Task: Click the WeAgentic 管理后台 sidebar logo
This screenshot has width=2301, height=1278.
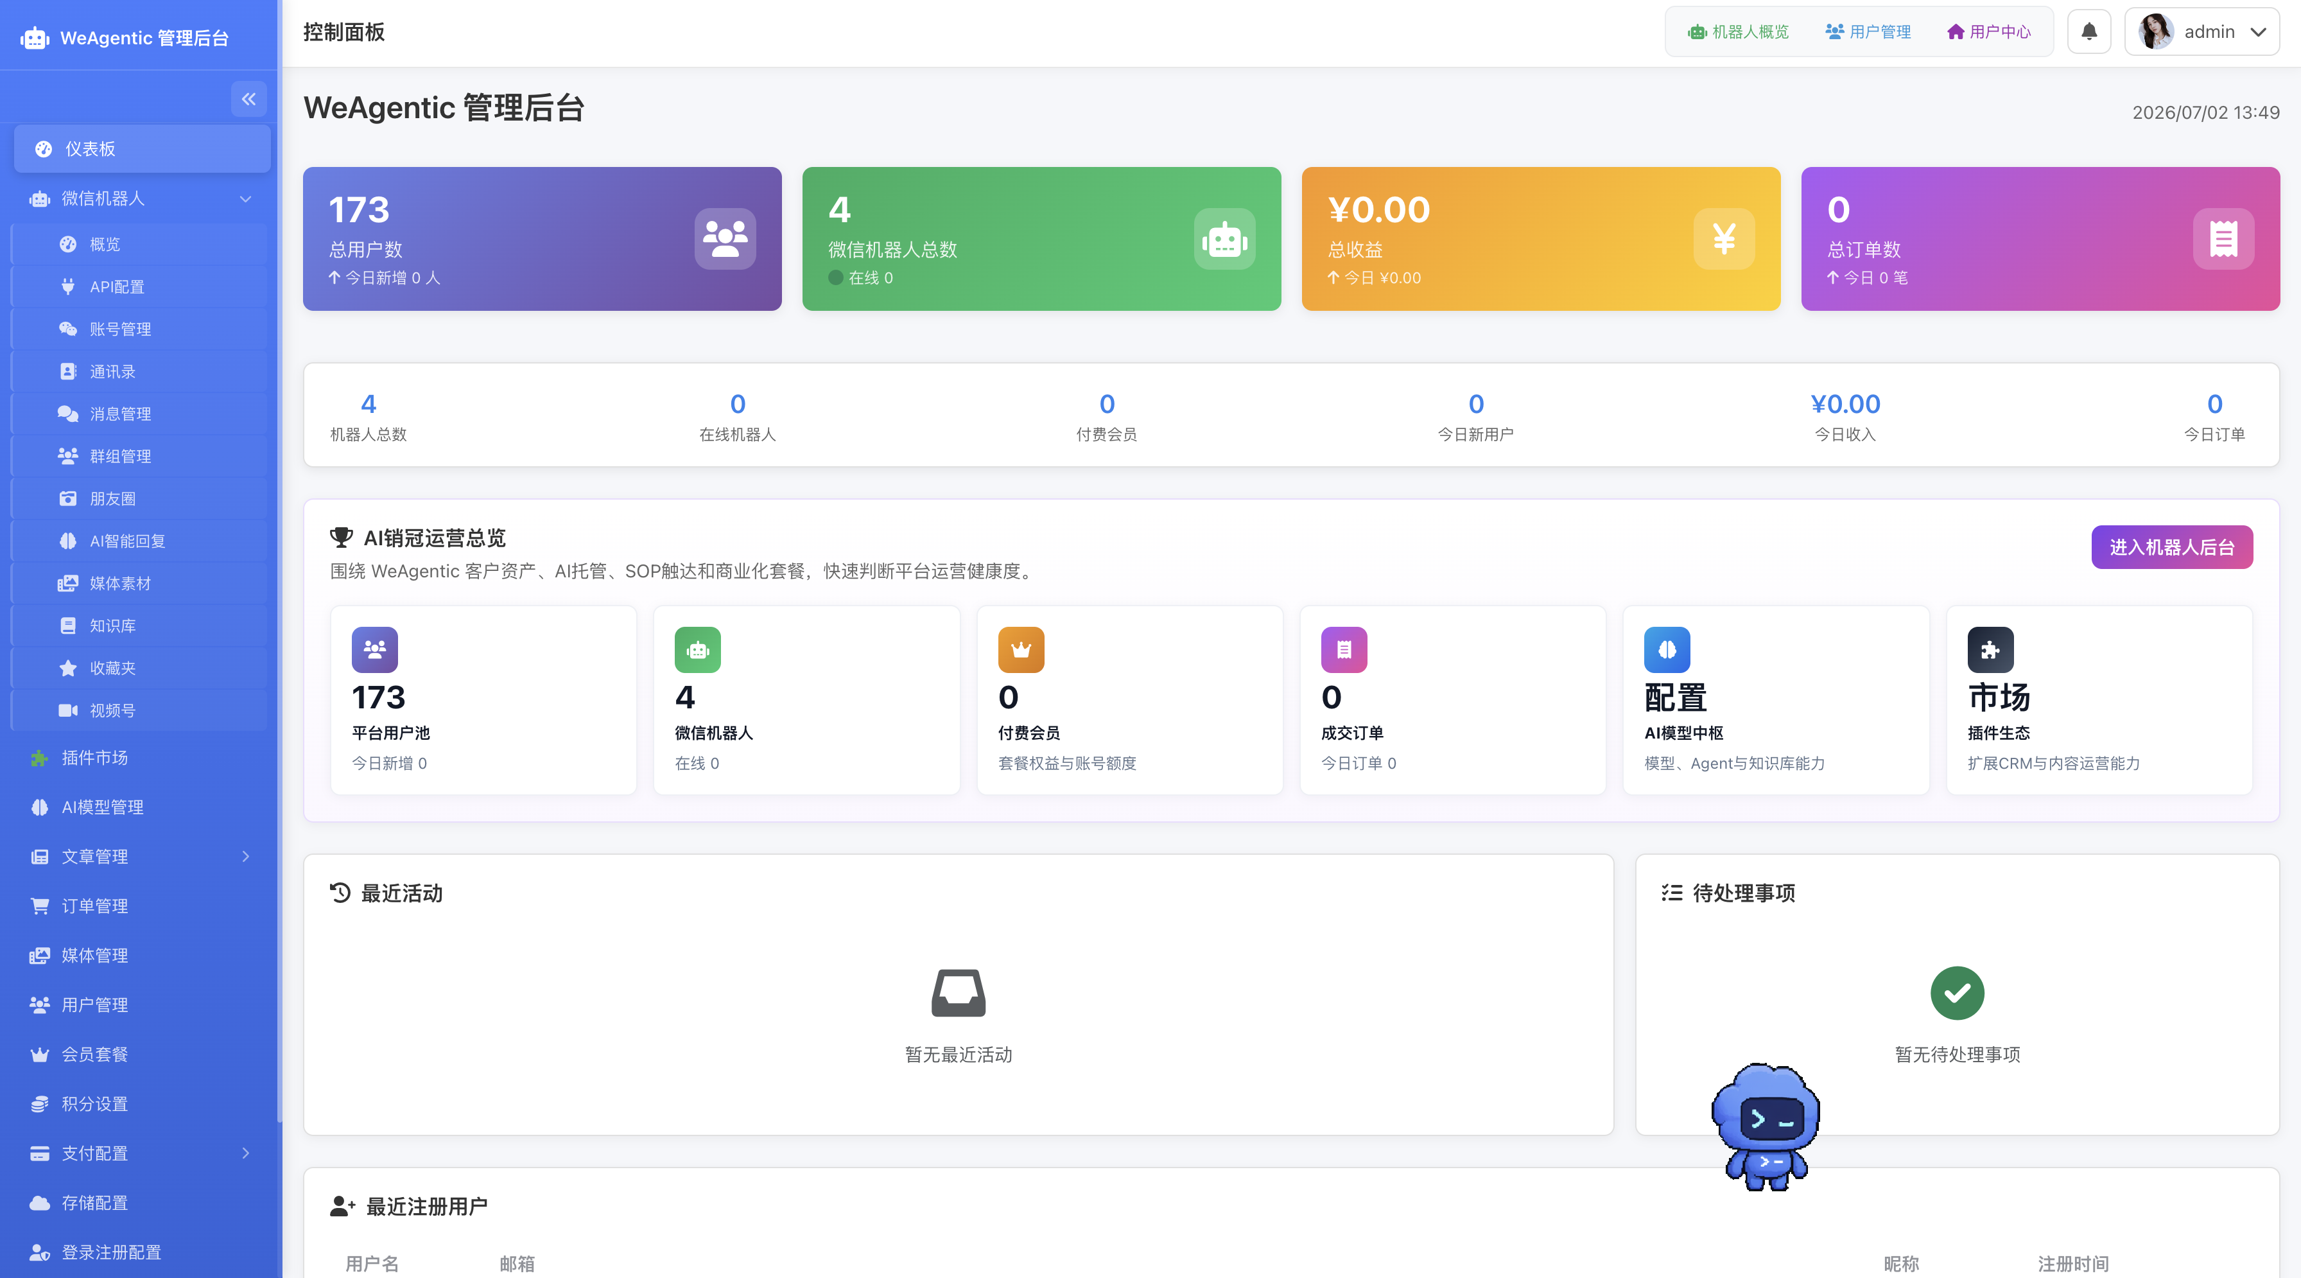Action: 125,37
